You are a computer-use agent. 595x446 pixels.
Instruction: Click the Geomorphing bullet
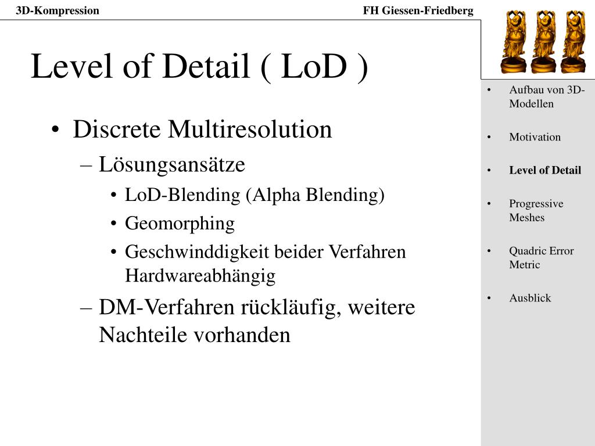tap(180, 224)
